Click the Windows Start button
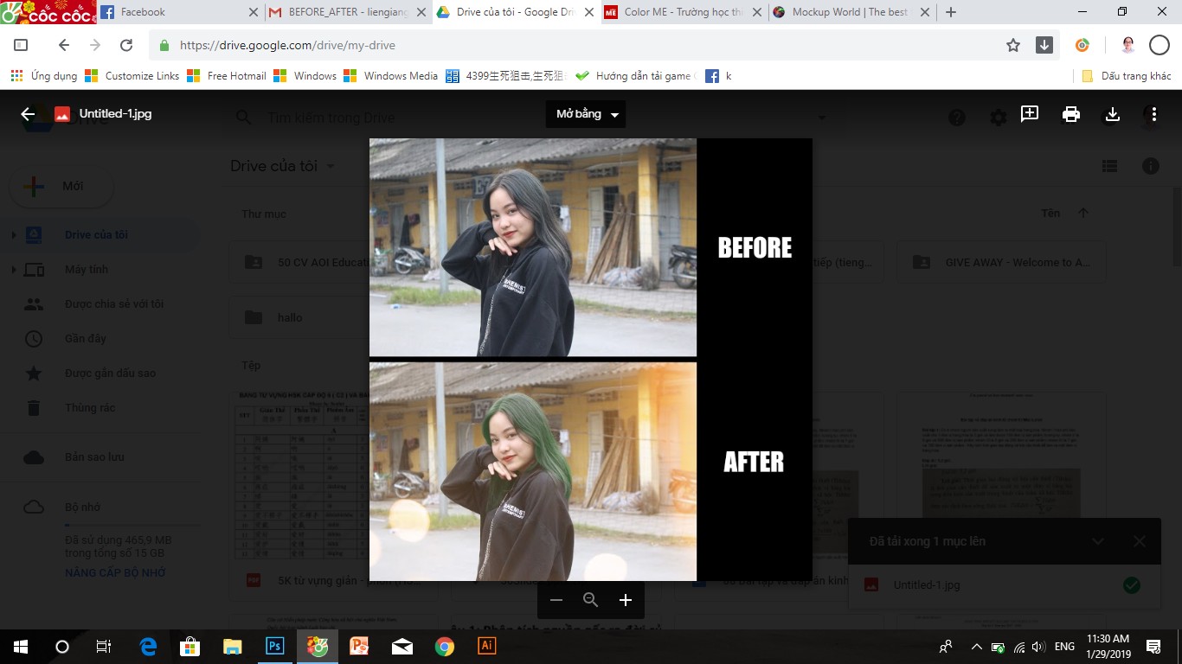The image size is (1182, 664). tap(21, 646)
